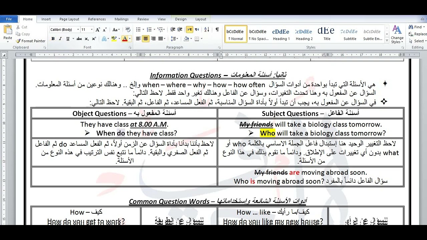
Task: Open paragraph shading color
Action: coord(186,39)
